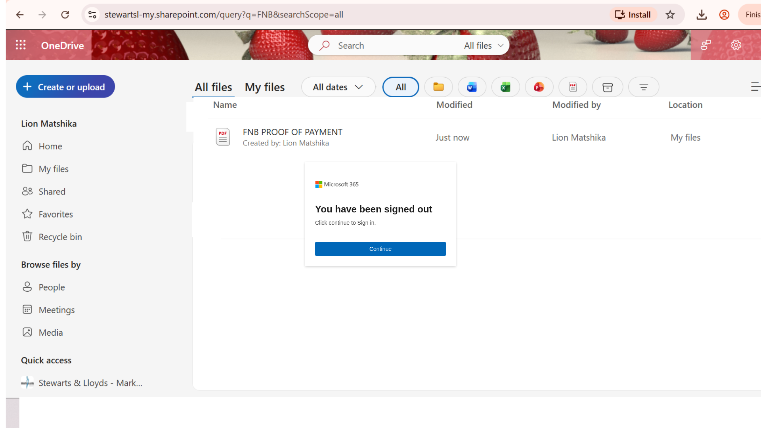Focus the Search input field

click(396, 46)
